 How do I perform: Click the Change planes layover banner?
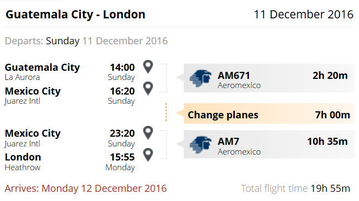(x=269, y=113)
